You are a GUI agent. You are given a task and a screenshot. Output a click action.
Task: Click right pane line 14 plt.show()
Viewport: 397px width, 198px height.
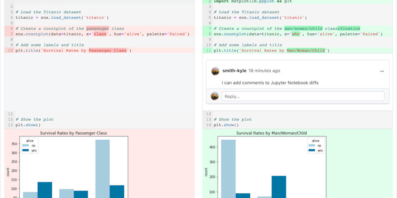click(226, 125)
